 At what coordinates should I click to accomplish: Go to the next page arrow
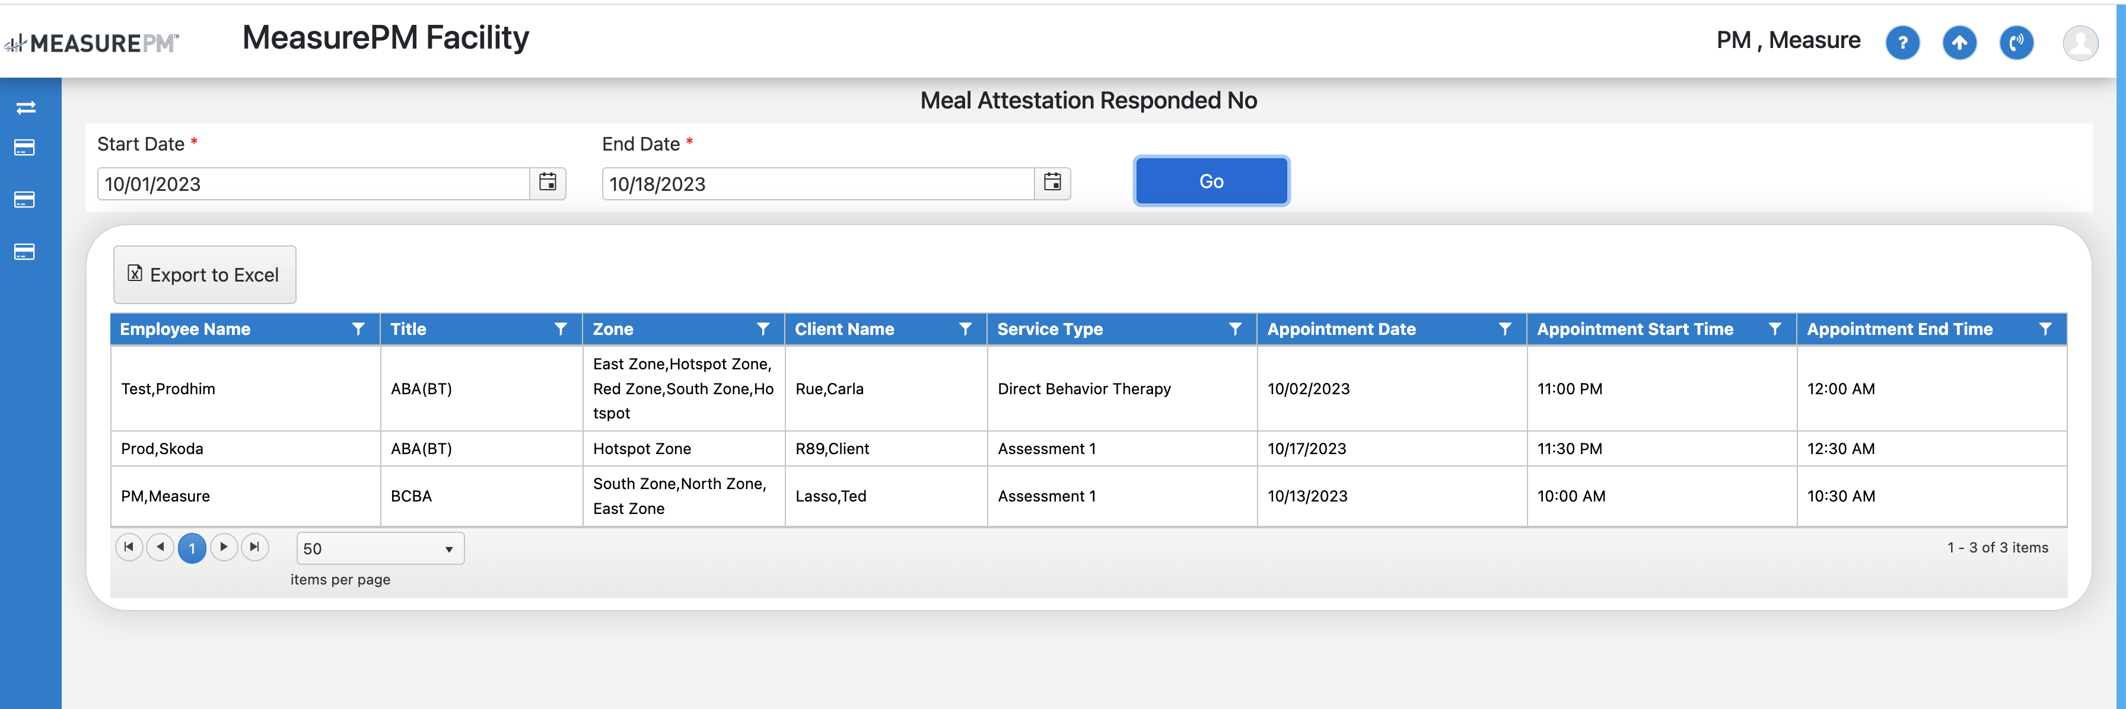coord(224,547)
